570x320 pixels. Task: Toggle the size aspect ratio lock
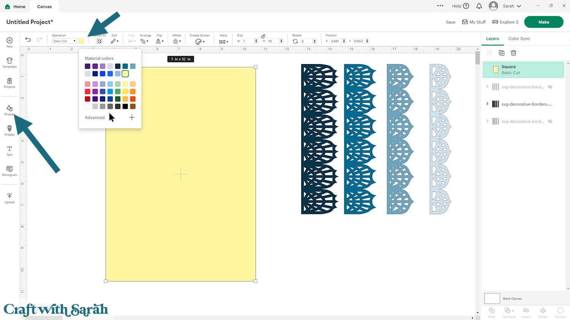263,36
